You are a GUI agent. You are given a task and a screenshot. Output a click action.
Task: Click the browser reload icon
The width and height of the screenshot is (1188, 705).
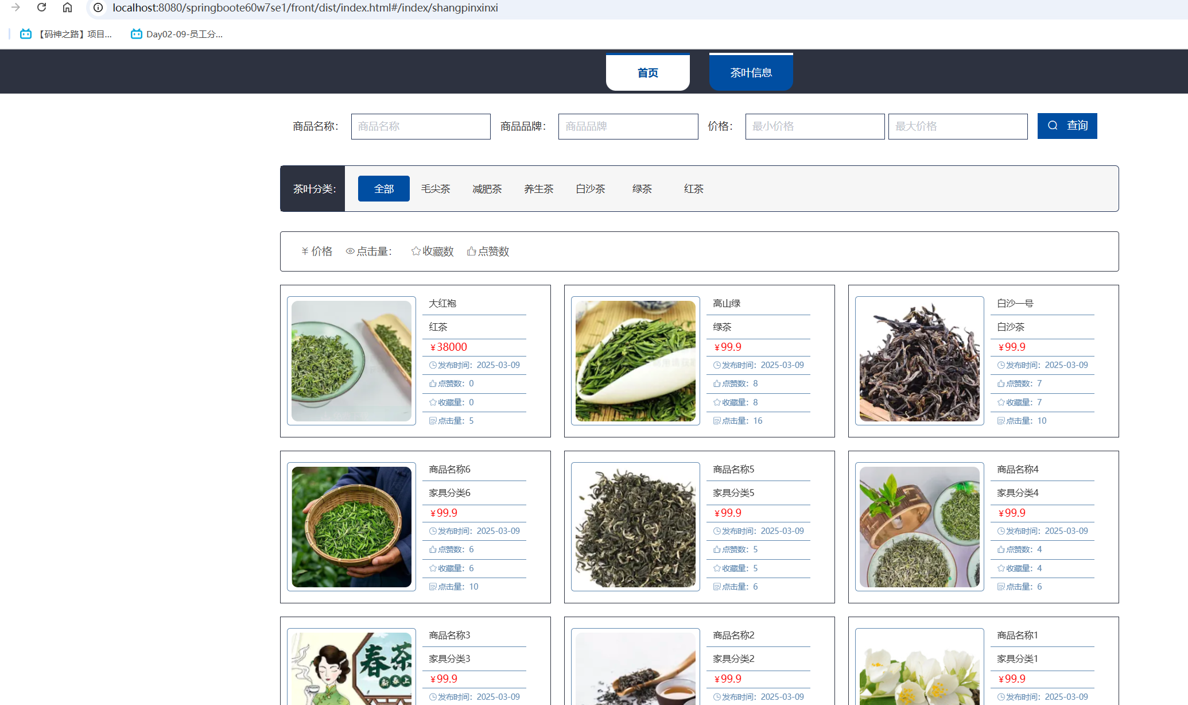point(41,7)
